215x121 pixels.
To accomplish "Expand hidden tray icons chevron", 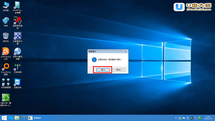I will (x=176, y=118).
